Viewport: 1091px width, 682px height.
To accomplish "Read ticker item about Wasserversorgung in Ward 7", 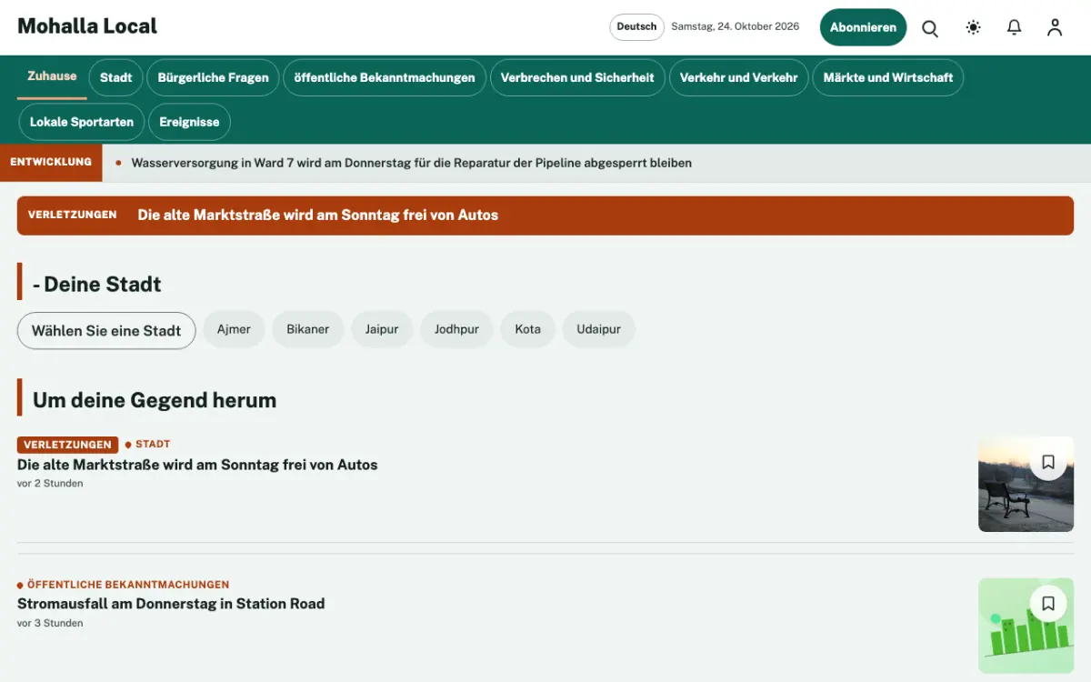I will click(412, 164).
